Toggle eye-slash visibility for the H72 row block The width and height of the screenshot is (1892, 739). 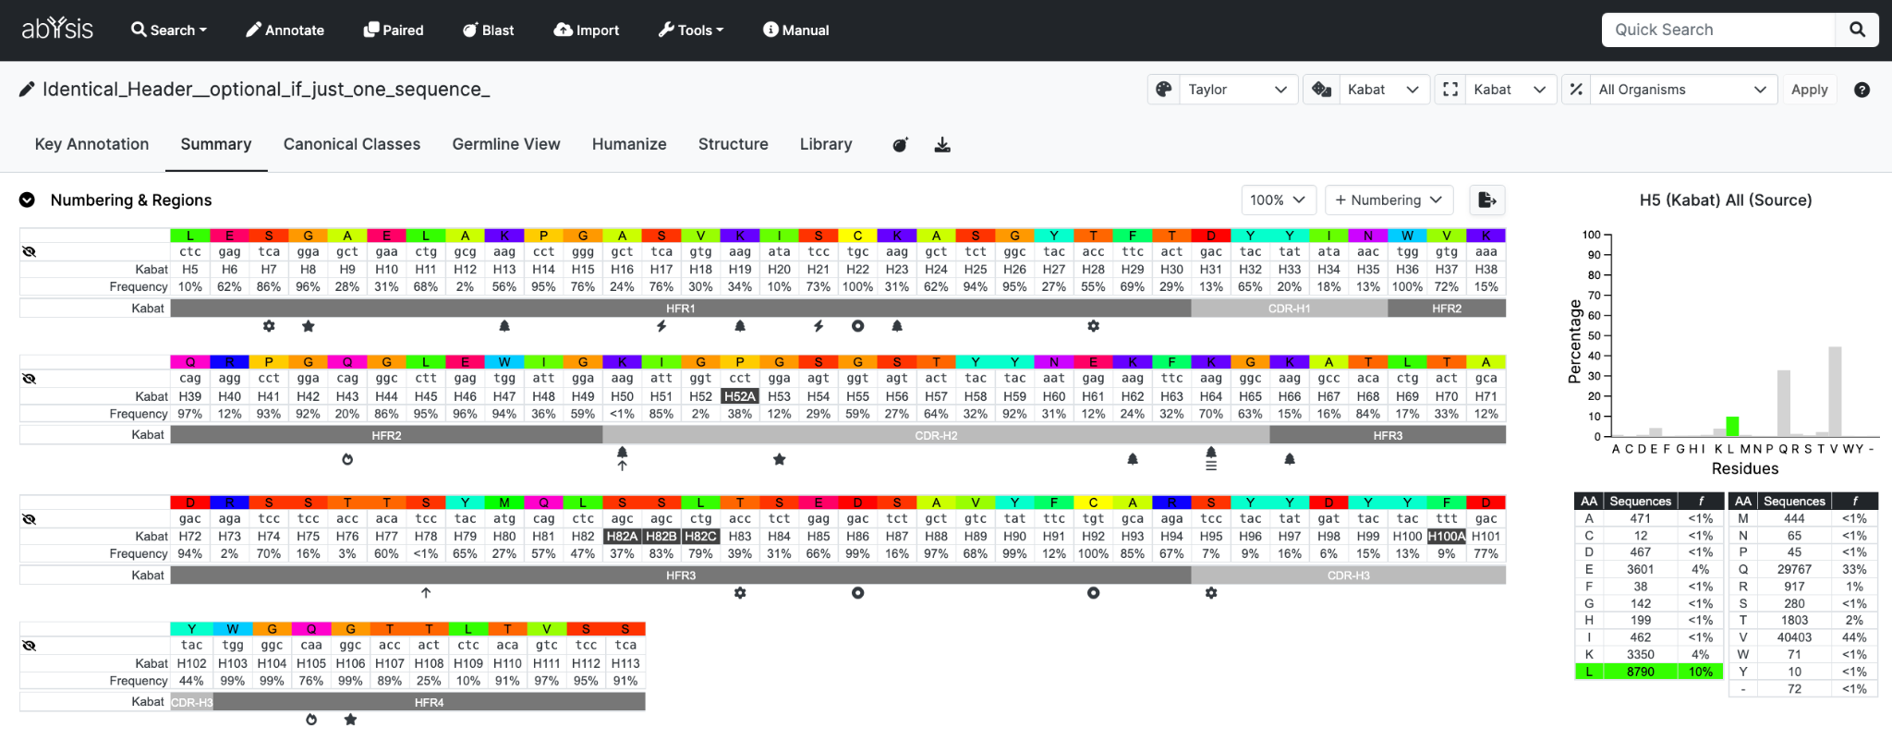29,518
